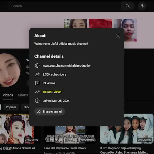
Task: Select the '103,362 views' text
Action: pos(52,92)
